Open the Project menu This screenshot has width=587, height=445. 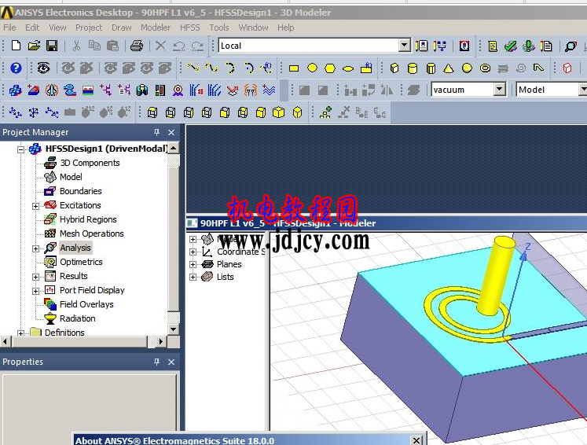pyautogui.click(x=89, y=28)
